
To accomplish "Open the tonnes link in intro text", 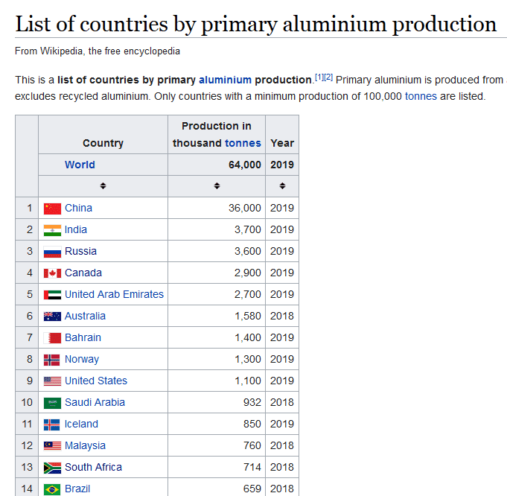I will pos(421,97).
